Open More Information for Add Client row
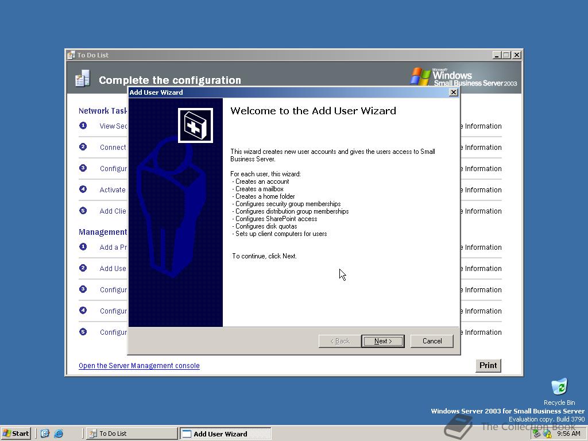 482,211
